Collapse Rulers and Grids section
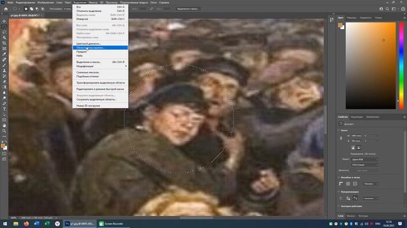This screenshot has height=228, width=407. tap(339, 177)
